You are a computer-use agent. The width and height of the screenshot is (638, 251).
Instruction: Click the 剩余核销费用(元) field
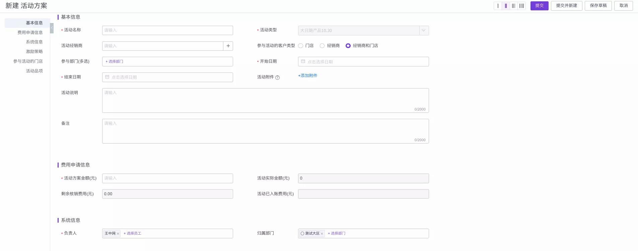coord(167,194)
